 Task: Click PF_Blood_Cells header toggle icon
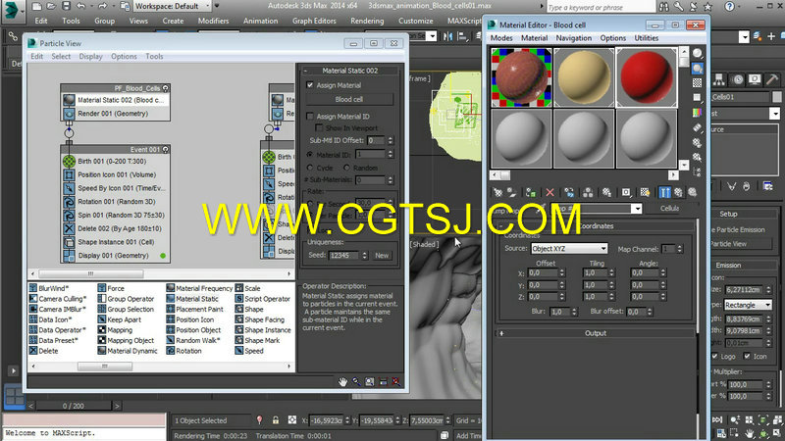click(165, 88)
